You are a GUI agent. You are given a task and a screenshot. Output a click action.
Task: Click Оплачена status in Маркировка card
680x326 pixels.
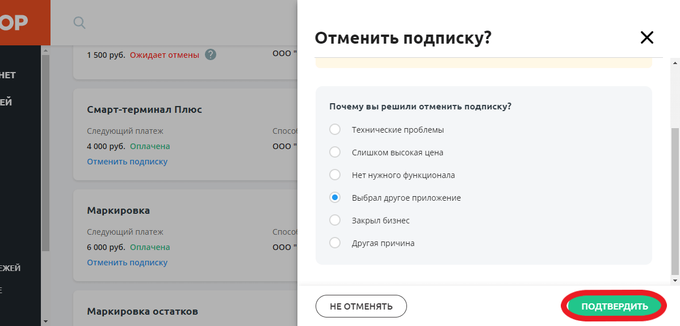150,247
